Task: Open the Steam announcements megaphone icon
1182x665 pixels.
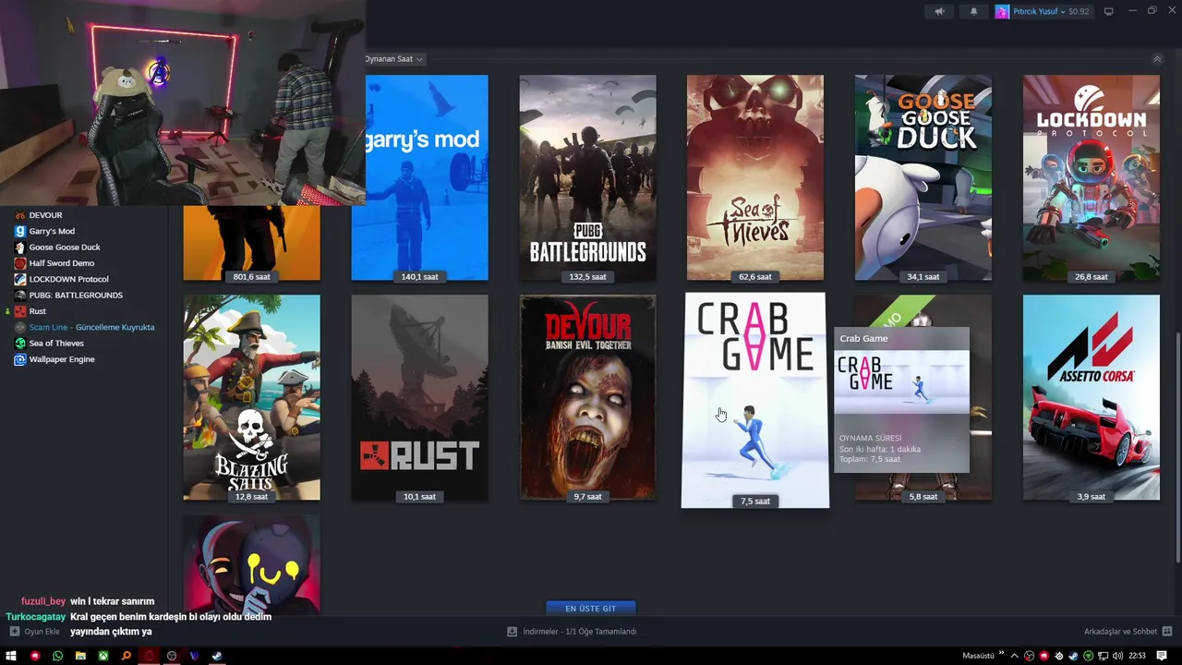Action: (939, 12)
